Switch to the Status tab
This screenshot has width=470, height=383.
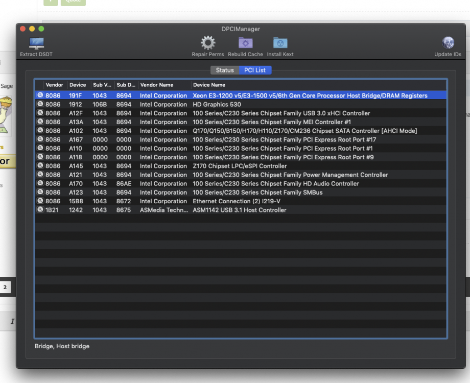[x=225, y=70]
